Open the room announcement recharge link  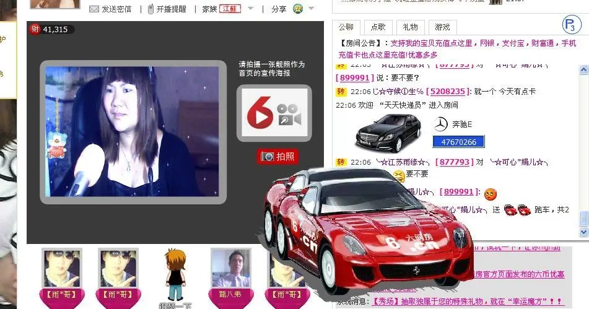click(x=457, y=49)
